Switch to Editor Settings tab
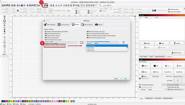The image size is (185, 105). [x=50, y=24]
